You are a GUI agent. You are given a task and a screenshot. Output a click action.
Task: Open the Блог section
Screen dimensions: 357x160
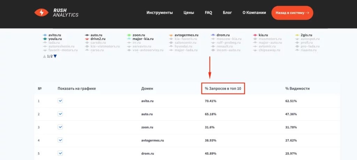click(x=227, y=13)
